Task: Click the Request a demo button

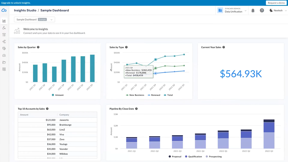Action: pos(276,3)
